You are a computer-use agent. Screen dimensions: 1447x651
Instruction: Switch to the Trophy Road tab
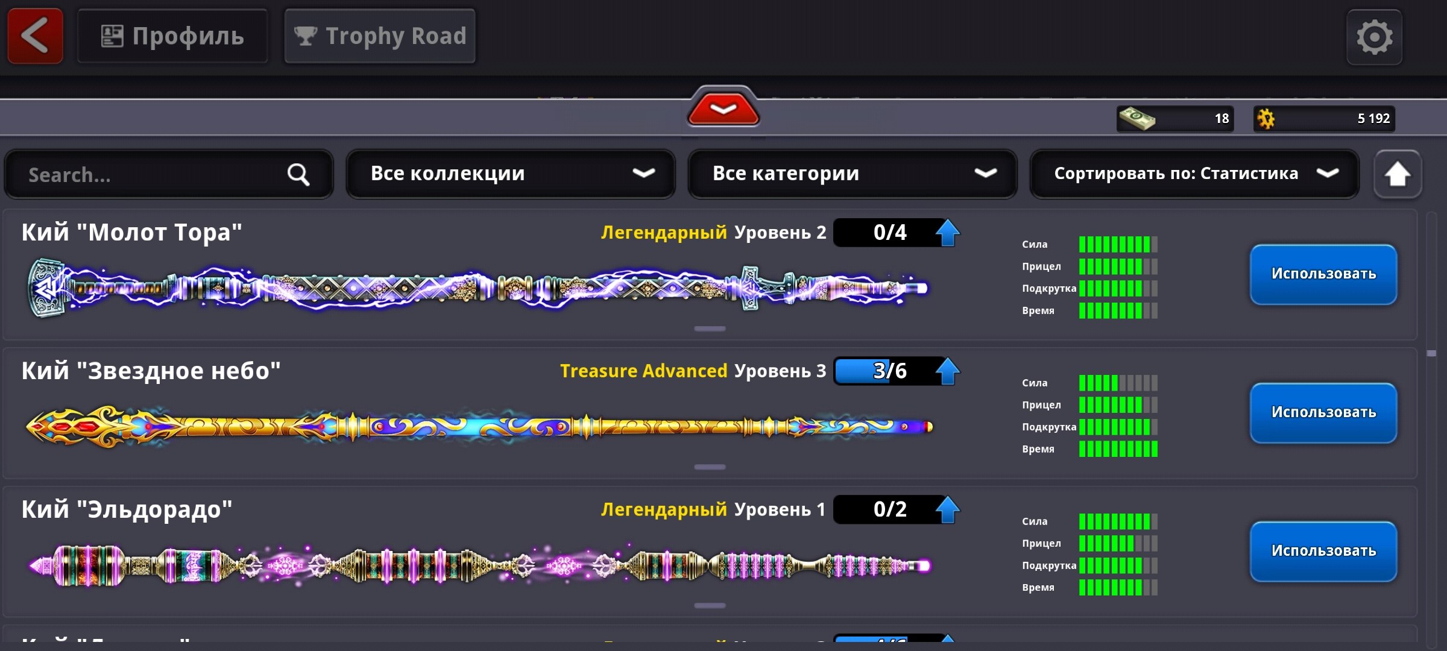[380, 36]
